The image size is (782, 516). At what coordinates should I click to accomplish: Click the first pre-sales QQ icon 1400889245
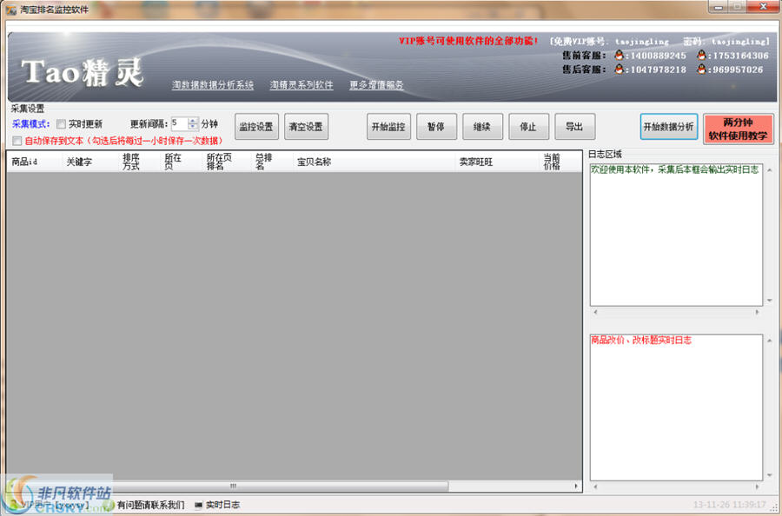point(619,55)
